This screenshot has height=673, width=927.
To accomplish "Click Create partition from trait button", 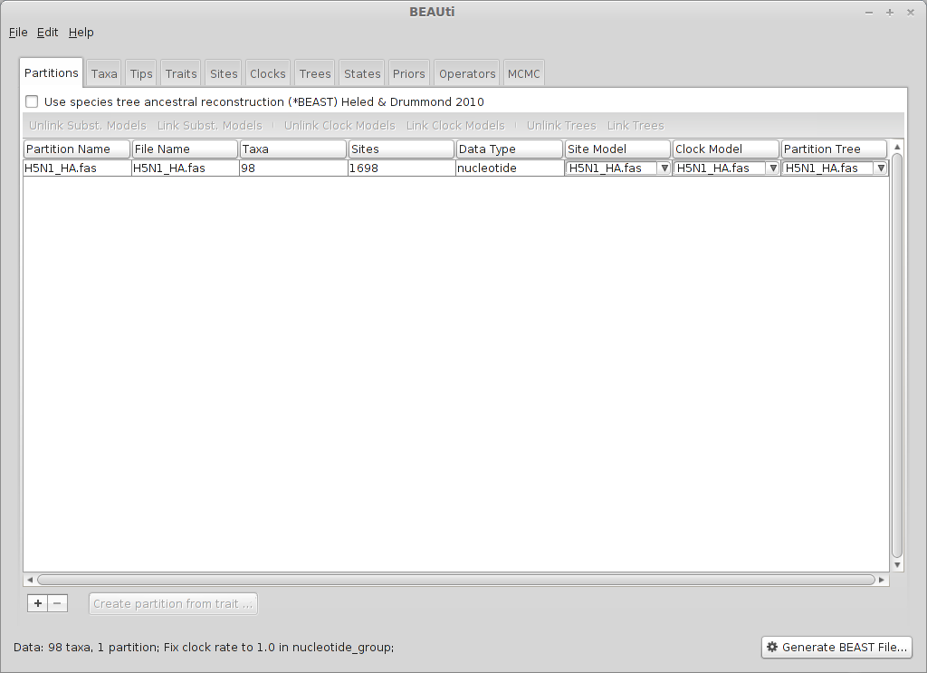I will point(173,604).
